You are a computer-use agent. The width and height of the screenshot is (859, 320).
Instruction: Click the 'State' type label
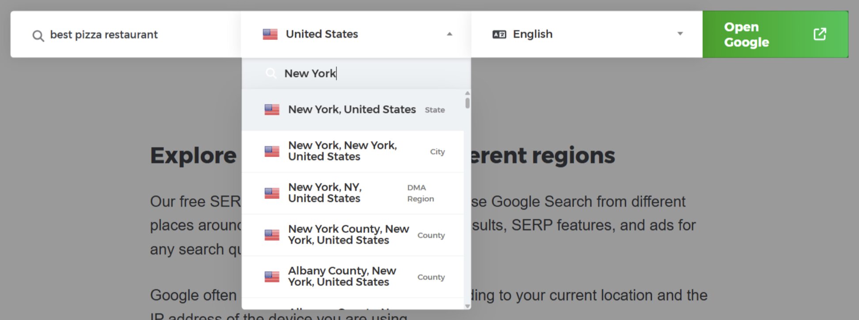coord(435,110)
